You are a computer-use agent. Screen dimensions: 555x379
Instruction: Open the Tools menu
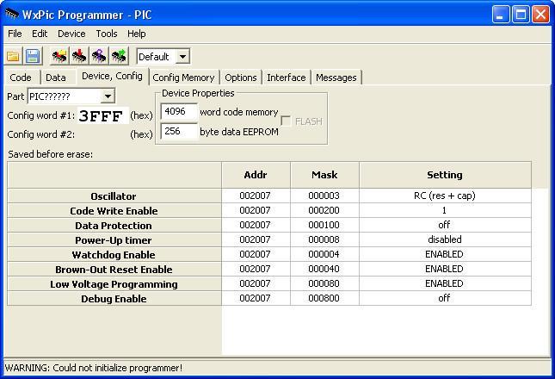107,34
